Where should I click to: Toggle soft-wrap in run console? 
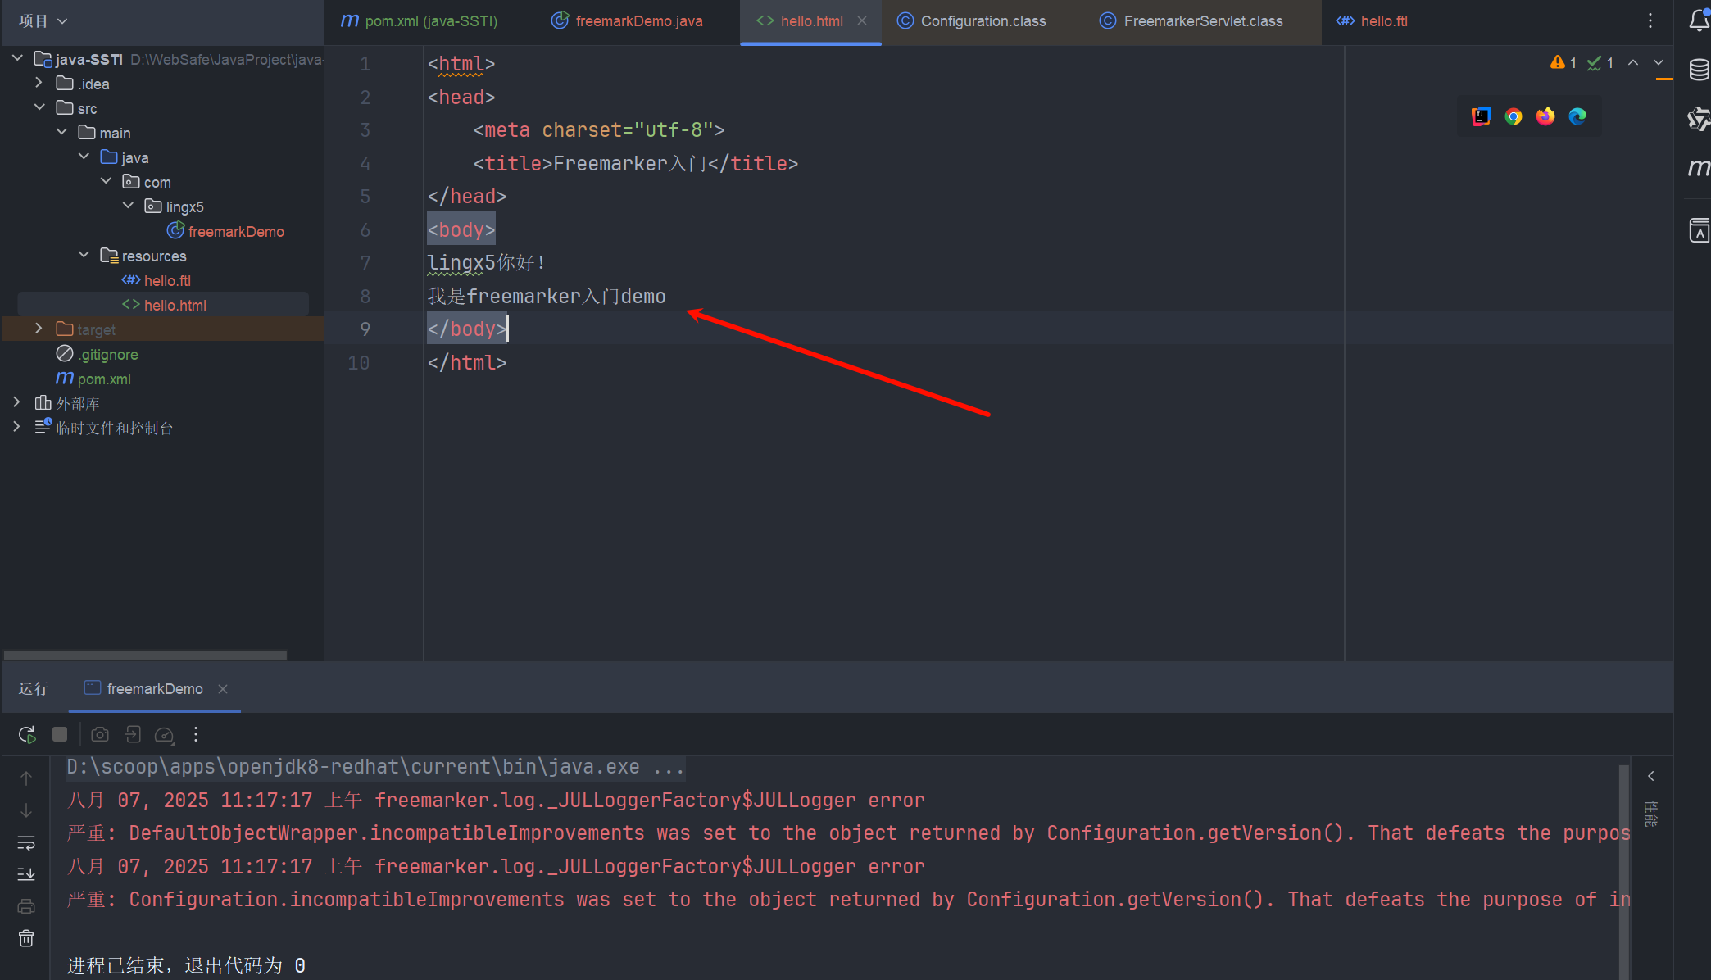(x=26, y=843)
